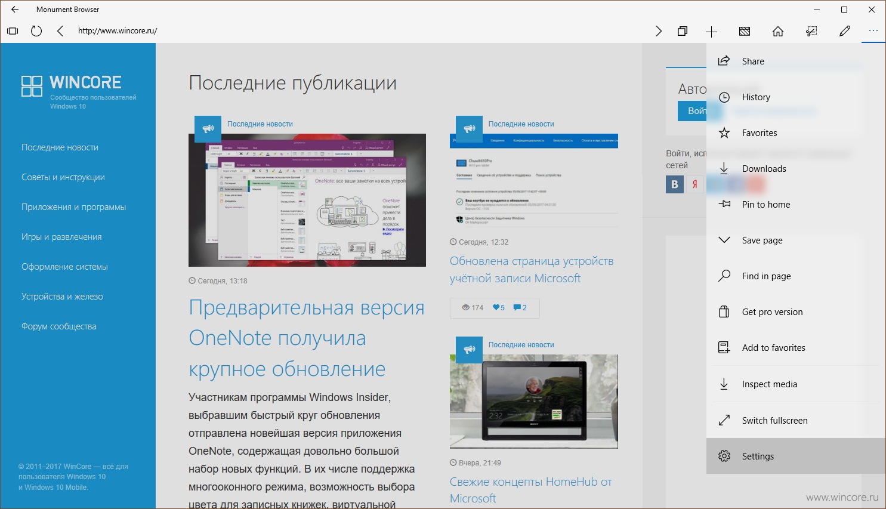
Task: Open headline Предварительная версия OneNote
Action: click(x=307, y=338)
